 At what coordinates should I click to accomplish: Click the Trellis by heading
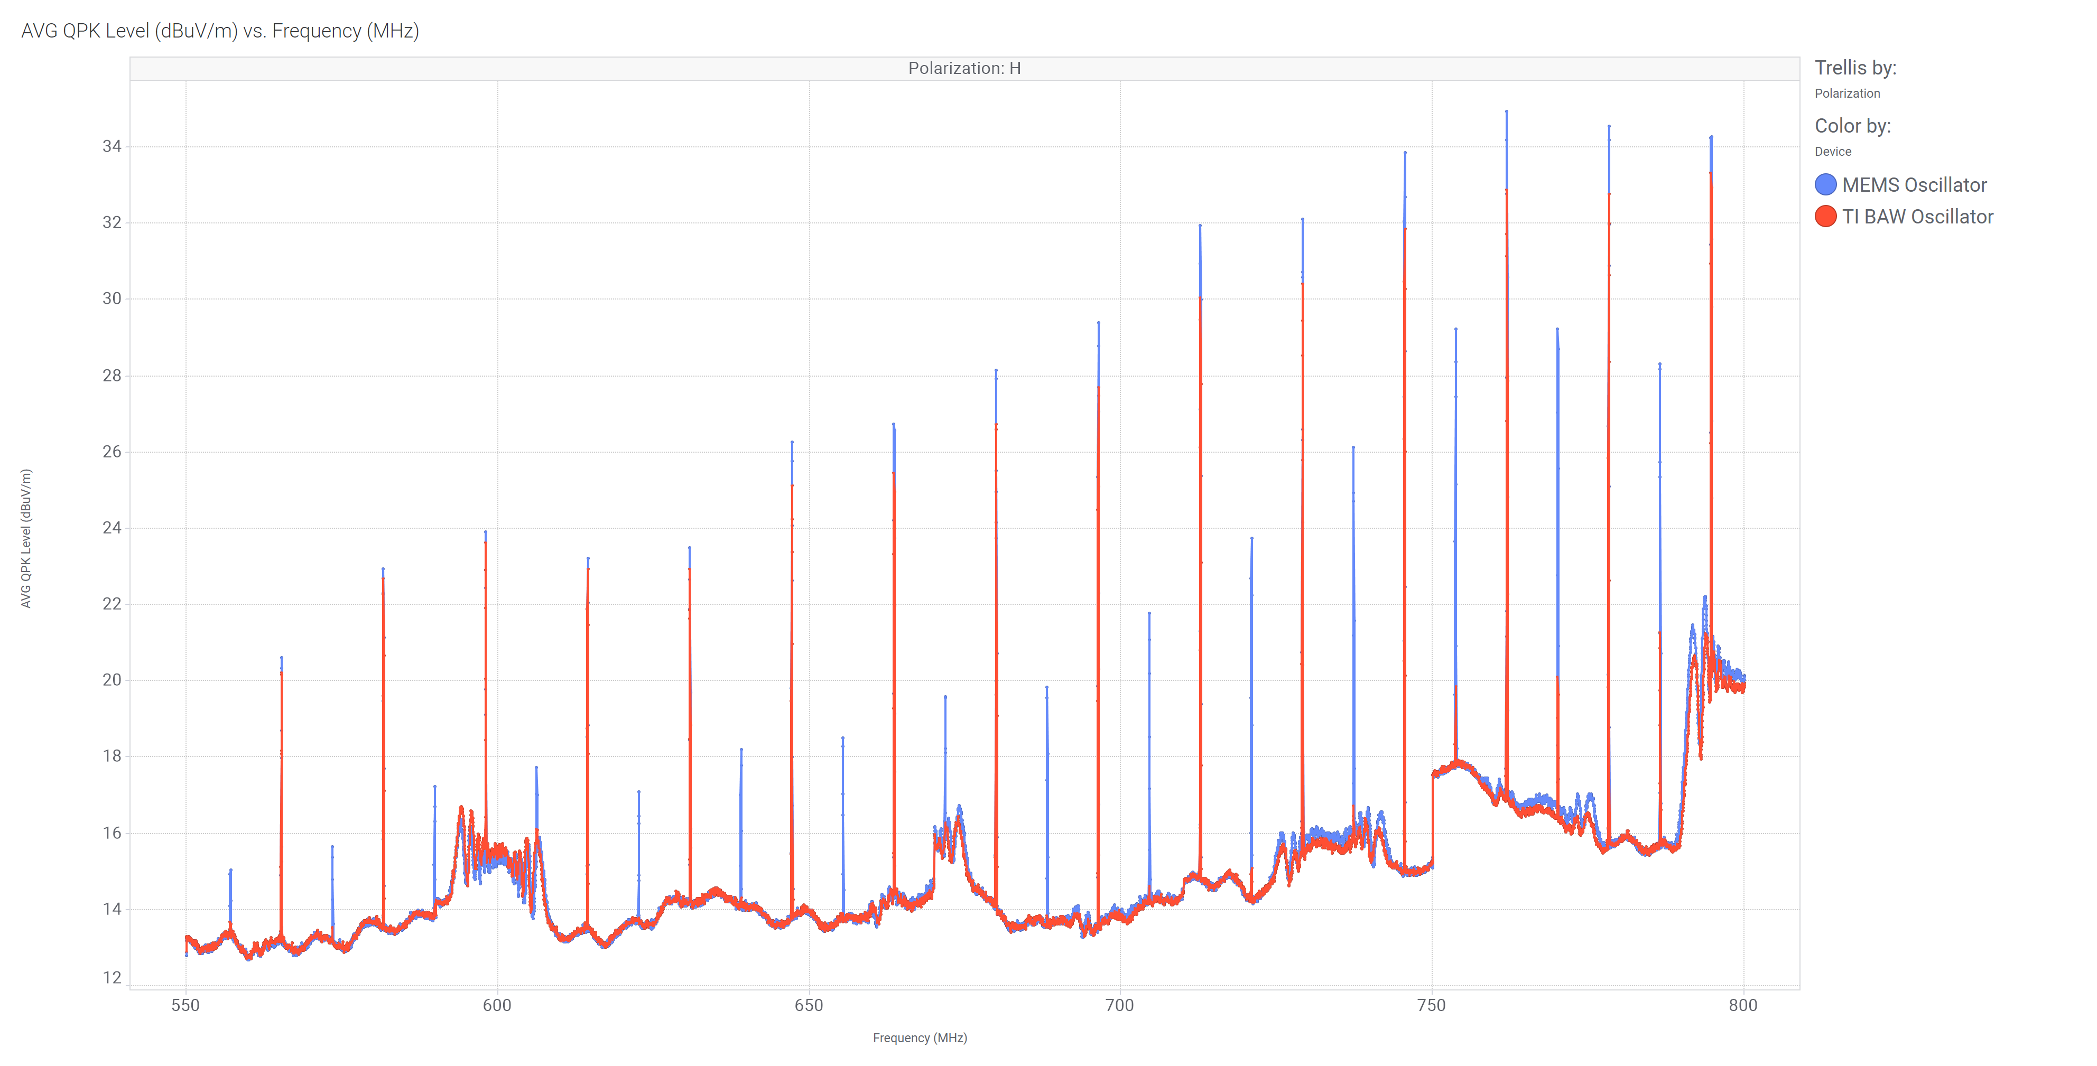click(1855, 68)
